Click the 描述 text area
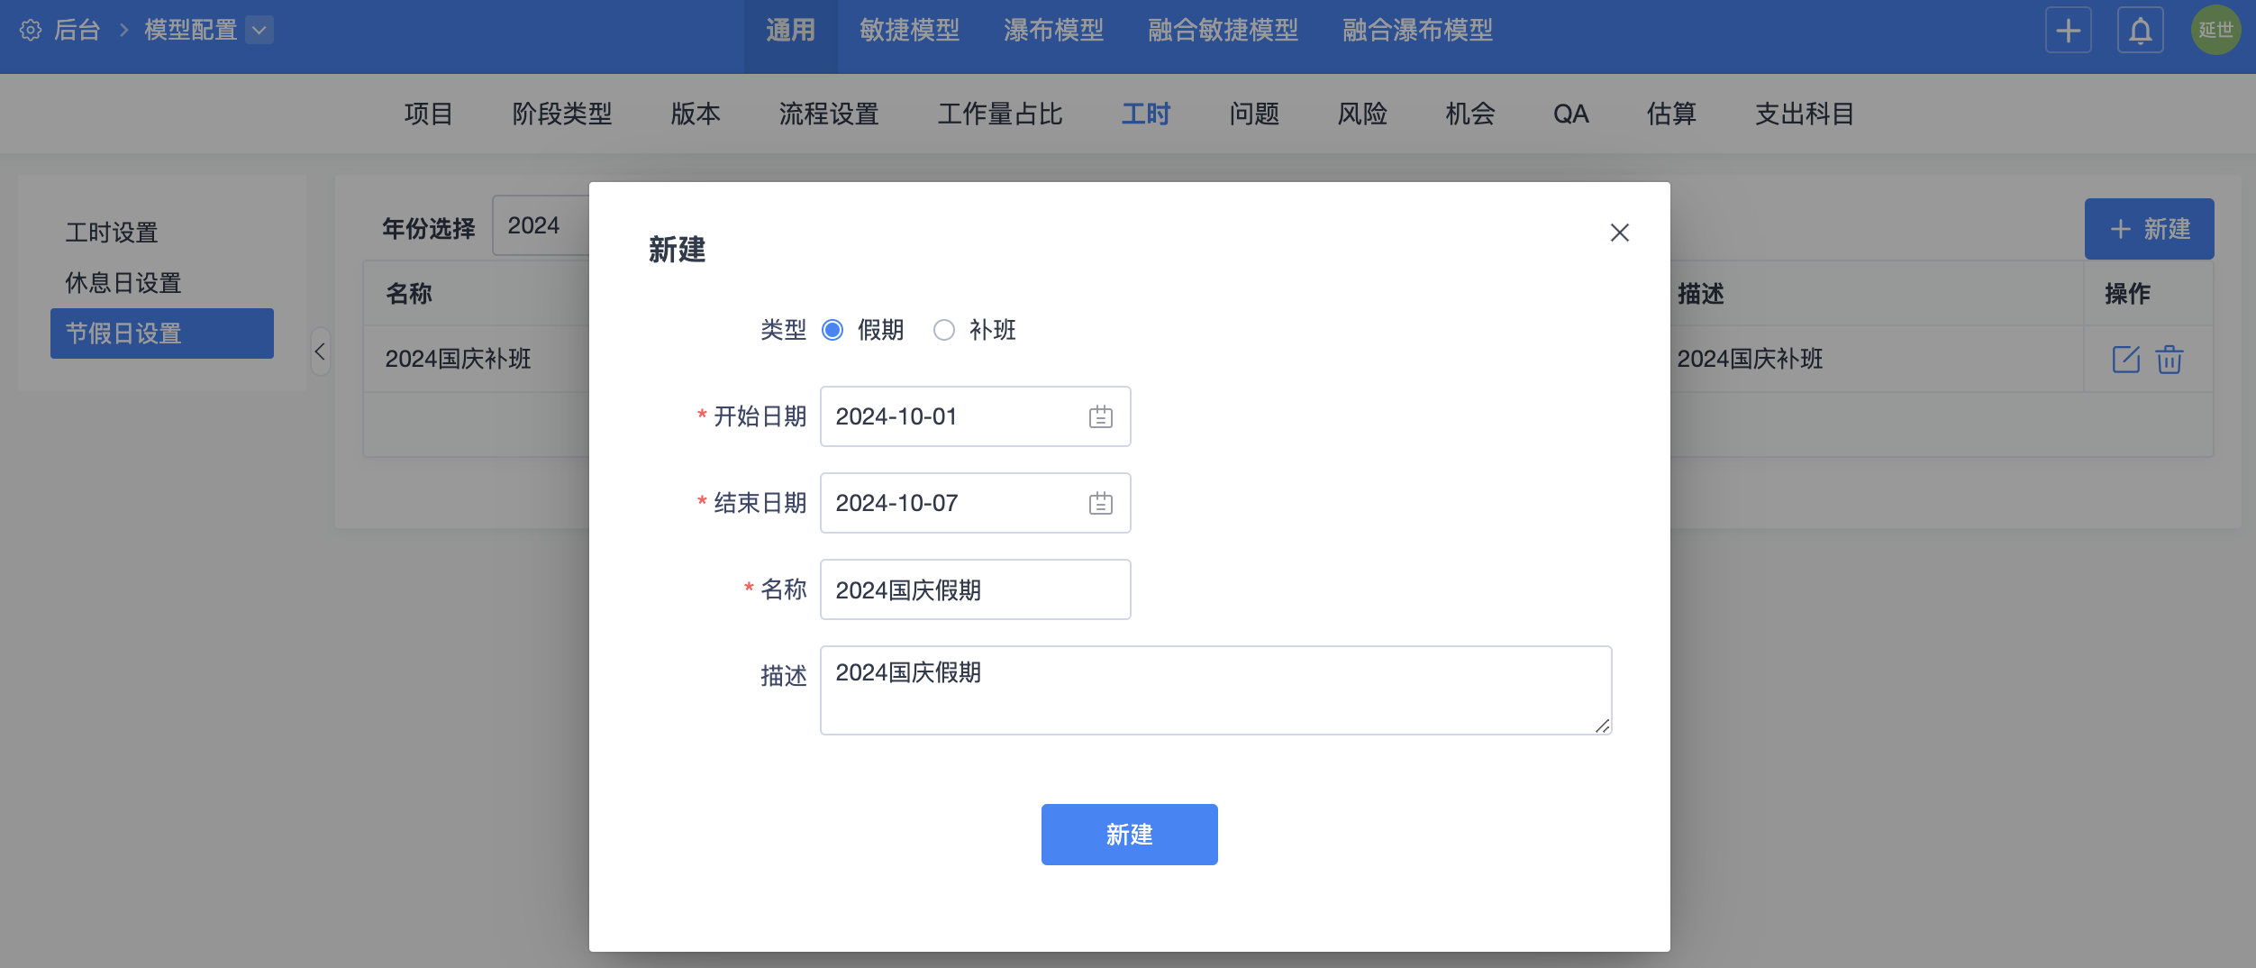The height and width of the screenshot is (968, 2256). (1214, 690)
